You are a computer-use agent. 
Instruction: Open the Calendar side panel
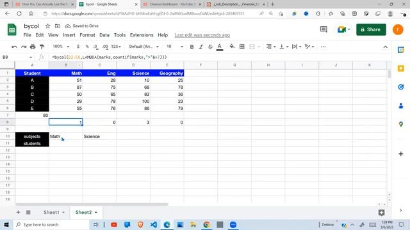click(x=400, y=50)
